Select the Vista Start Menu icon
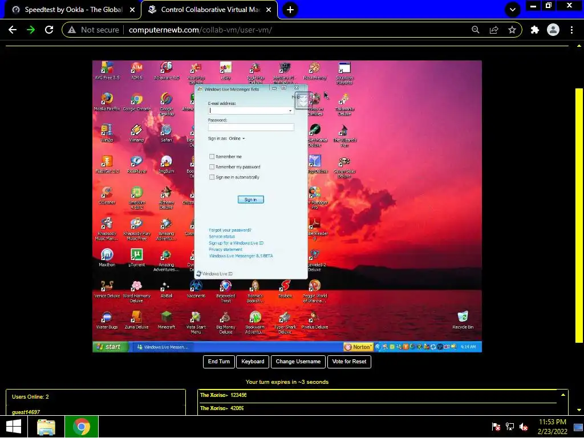The width and height of the screenshot is (584, 438). [196, 322]
